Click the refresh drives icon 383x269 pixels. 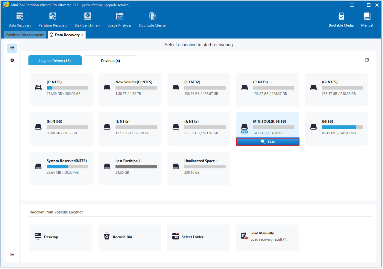[367, 60]
